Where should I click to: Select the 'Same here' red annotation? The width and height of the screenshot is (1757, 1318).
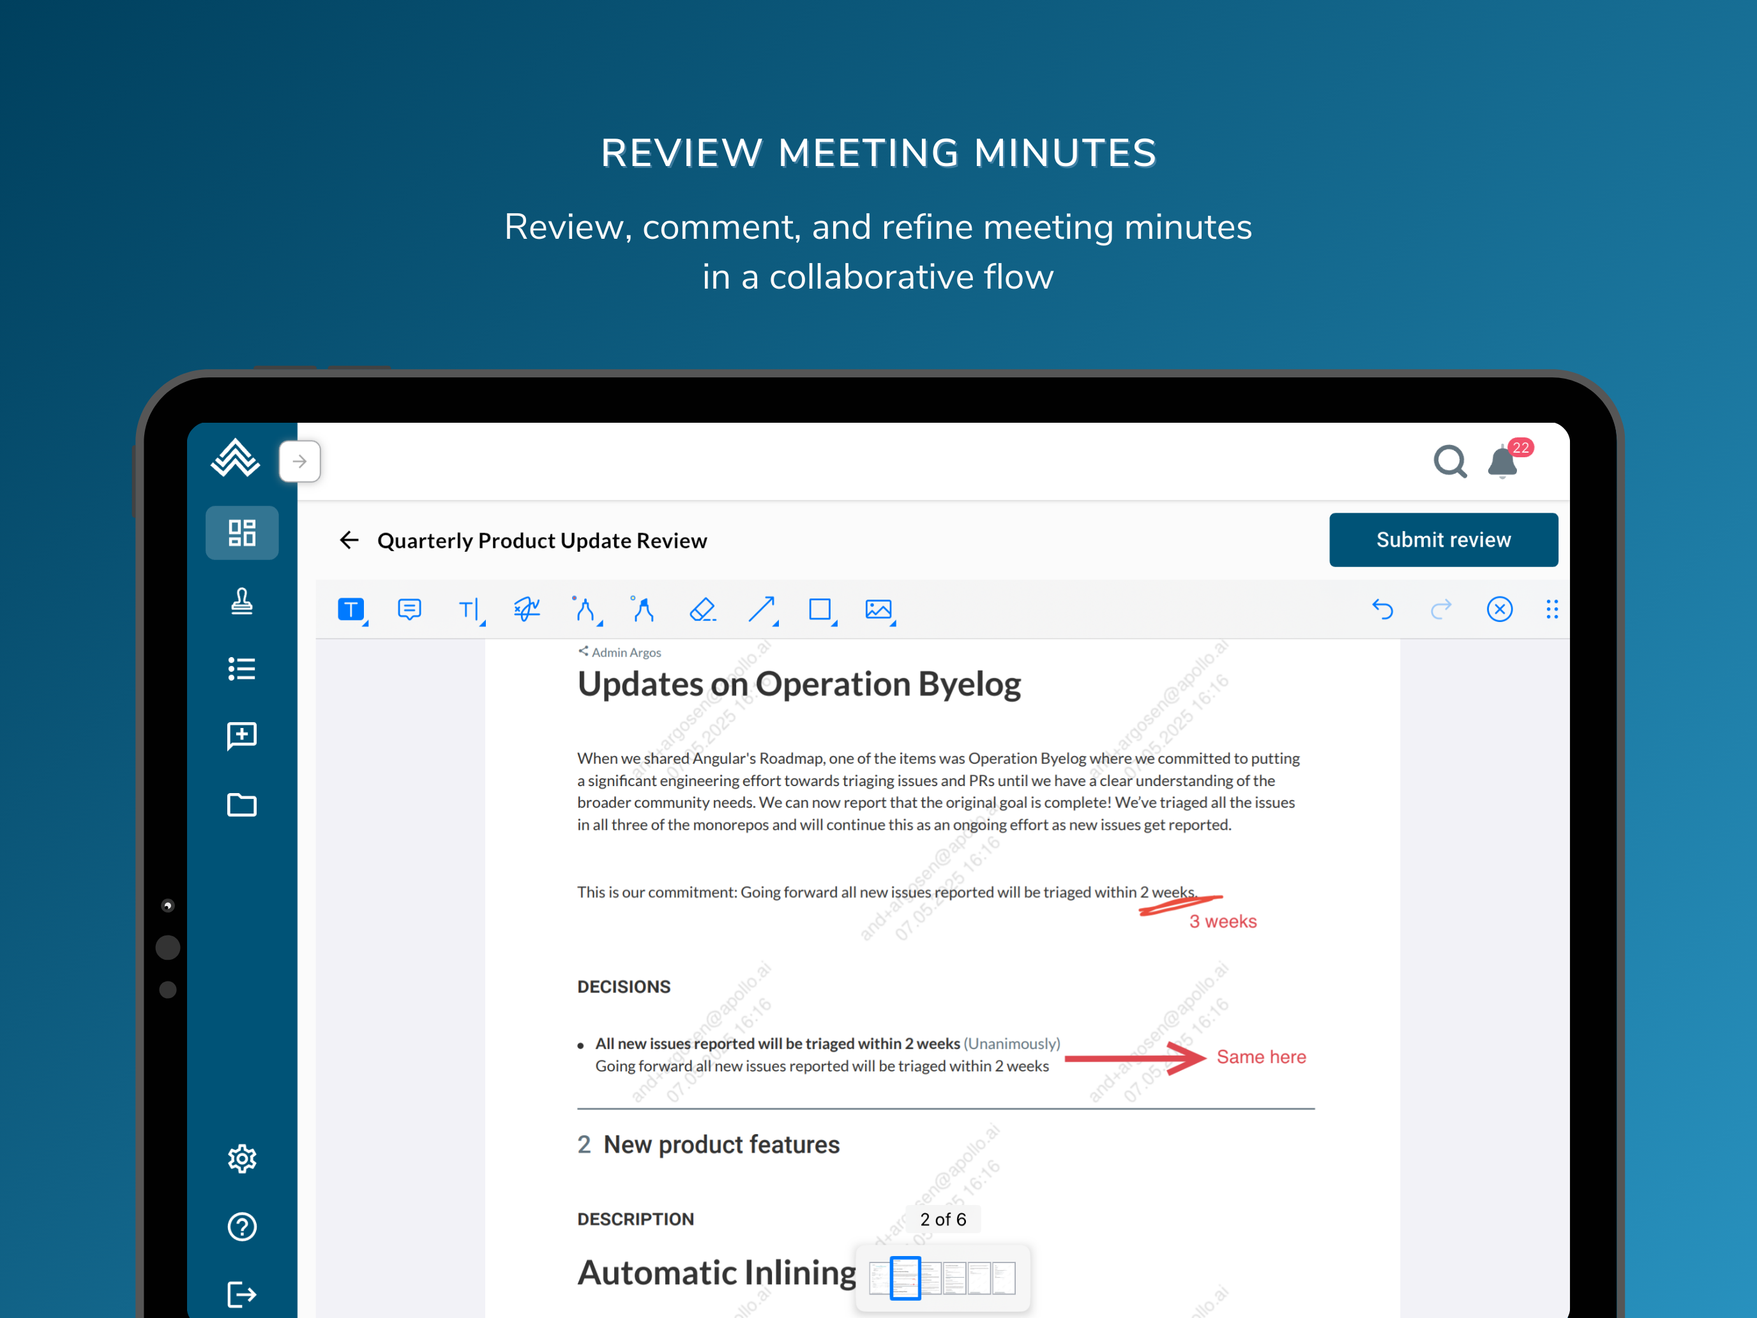coord(1260,1057)
